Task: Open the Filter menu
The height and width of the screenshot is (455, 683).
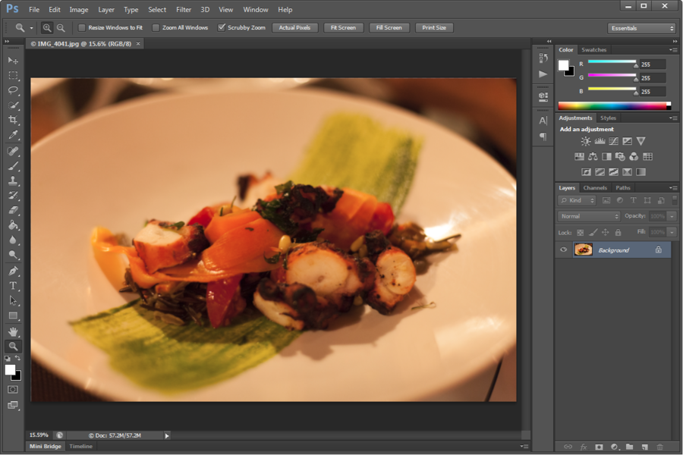Action: coord(184,10)
